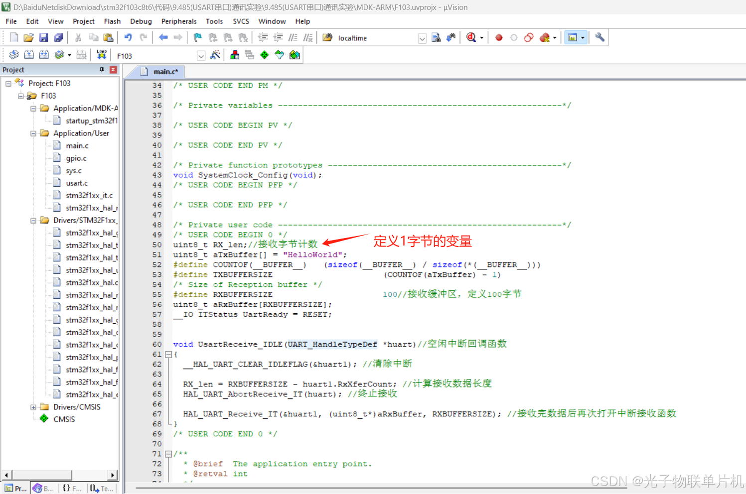This screenshot has width=746, height=494.
Task: Select the Project tab at the bottom
Action: click(15, 489)
